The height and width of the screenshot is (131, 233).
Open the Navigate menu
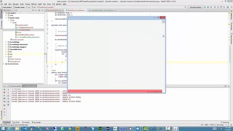pyautogui.click(x=16, y=4)
